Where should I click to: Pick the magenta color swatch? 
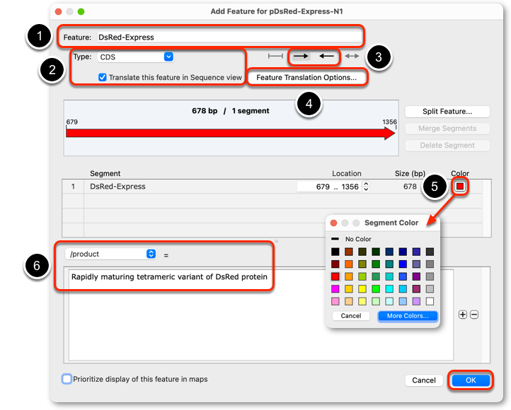(x=335, y=289)
